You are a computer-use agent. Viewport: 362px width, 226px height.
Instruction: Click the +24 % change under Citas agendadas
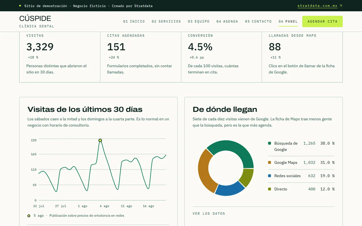coord(114,57)
